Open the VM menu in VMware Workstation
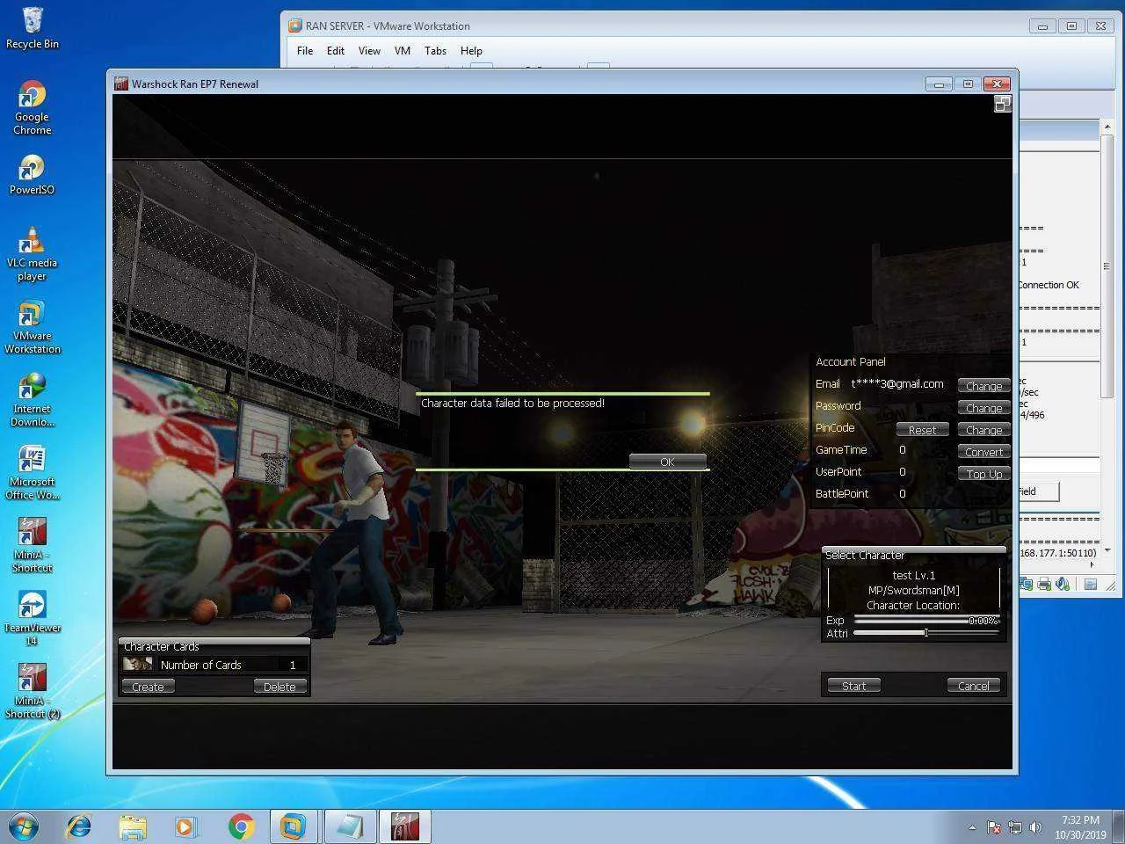 coord(403,51)
